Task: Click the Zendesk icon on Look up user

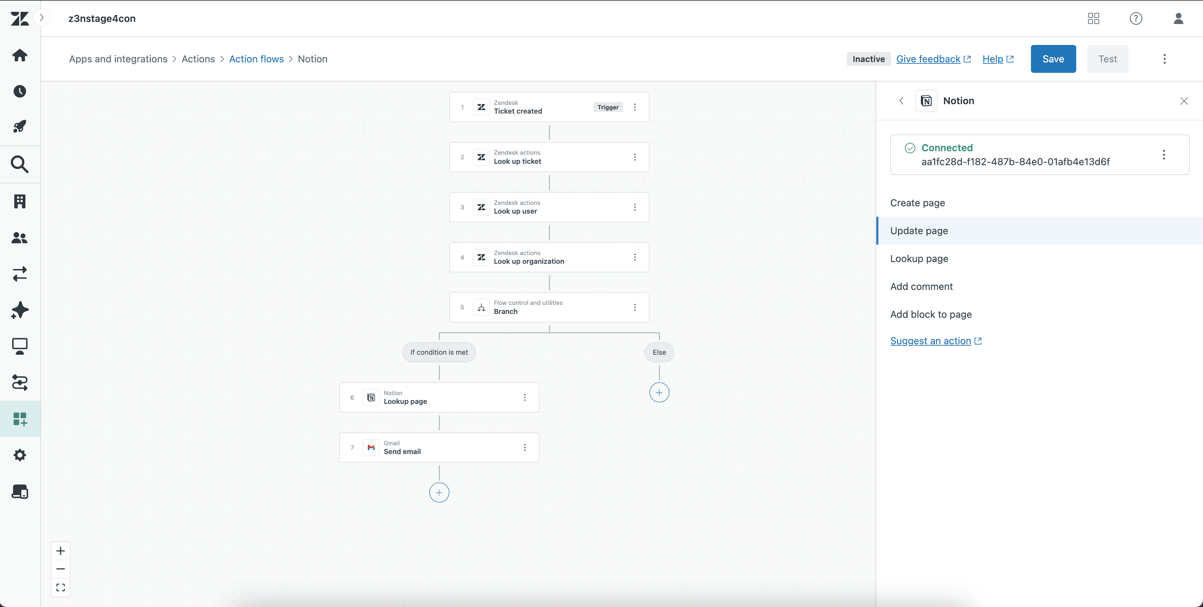Action: tap(481, 207)
